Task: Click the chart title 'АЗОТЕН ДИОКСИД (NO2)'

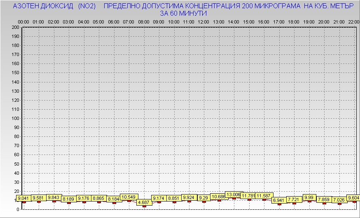Action: (x=54, y=6)
